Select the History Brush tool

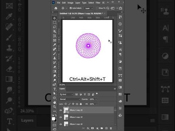pyautogui.click(x=54, y=63)
